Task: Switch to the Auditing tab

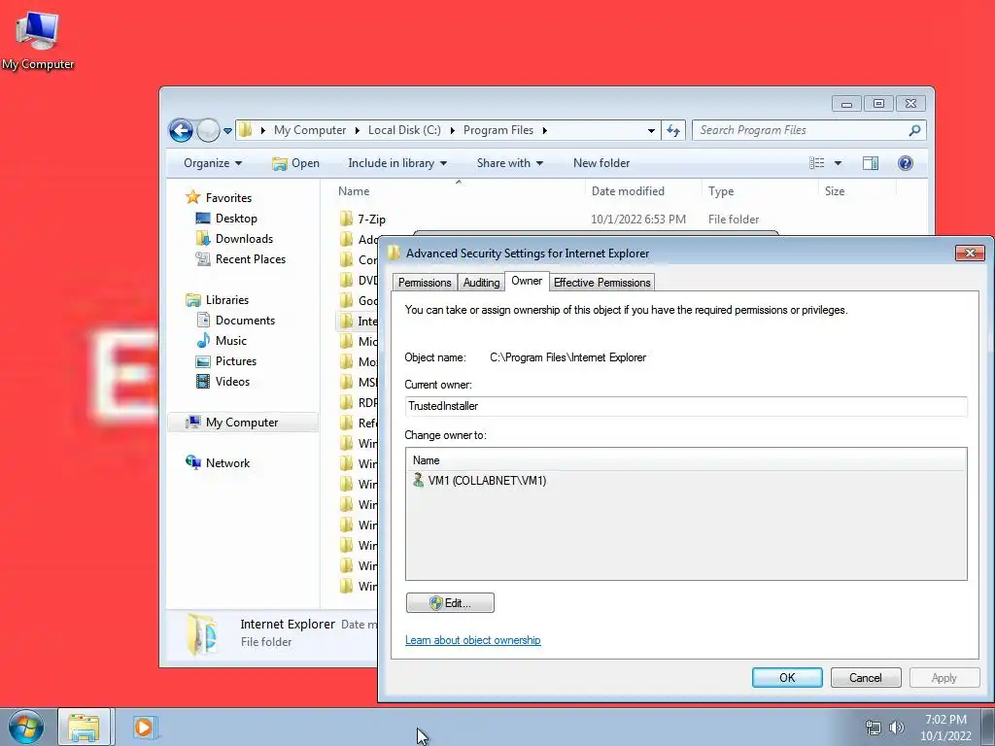Action: pyautogui.click(x=481, y=283)
